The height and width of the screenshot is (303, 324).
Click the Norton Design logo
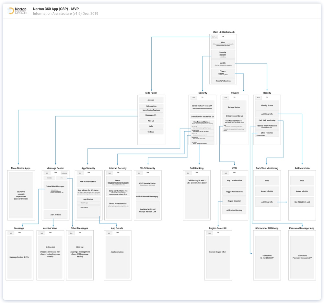17,11
